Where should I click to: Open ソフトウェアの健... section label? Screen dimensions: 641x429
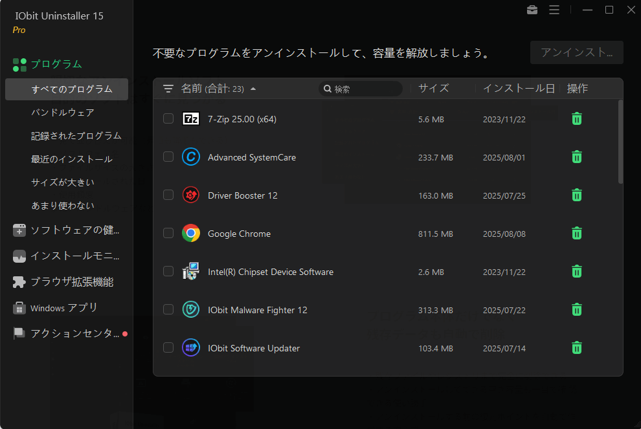click(x=75, y=230)
